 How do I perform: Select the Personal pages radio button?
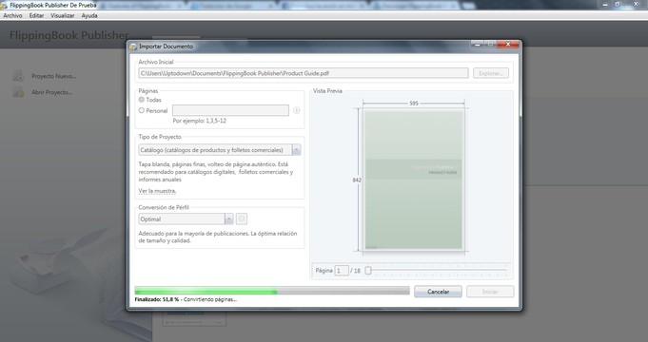[142, 110]
